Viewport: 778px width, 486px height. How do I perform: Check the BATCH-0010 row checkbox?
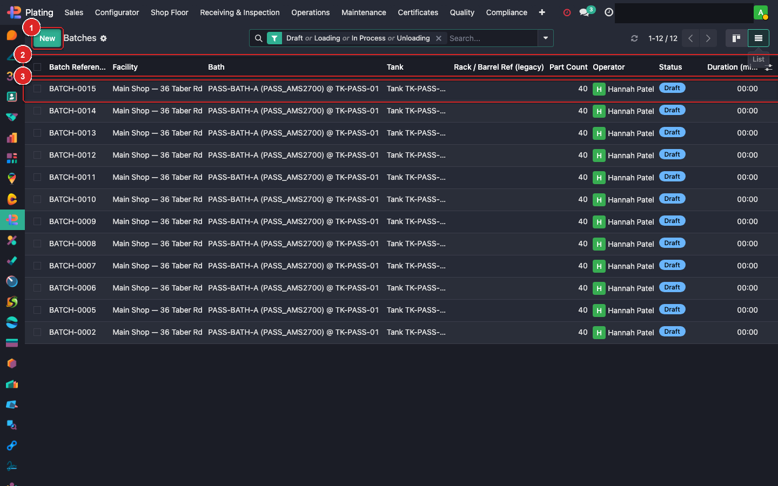[x=37, y=199]
